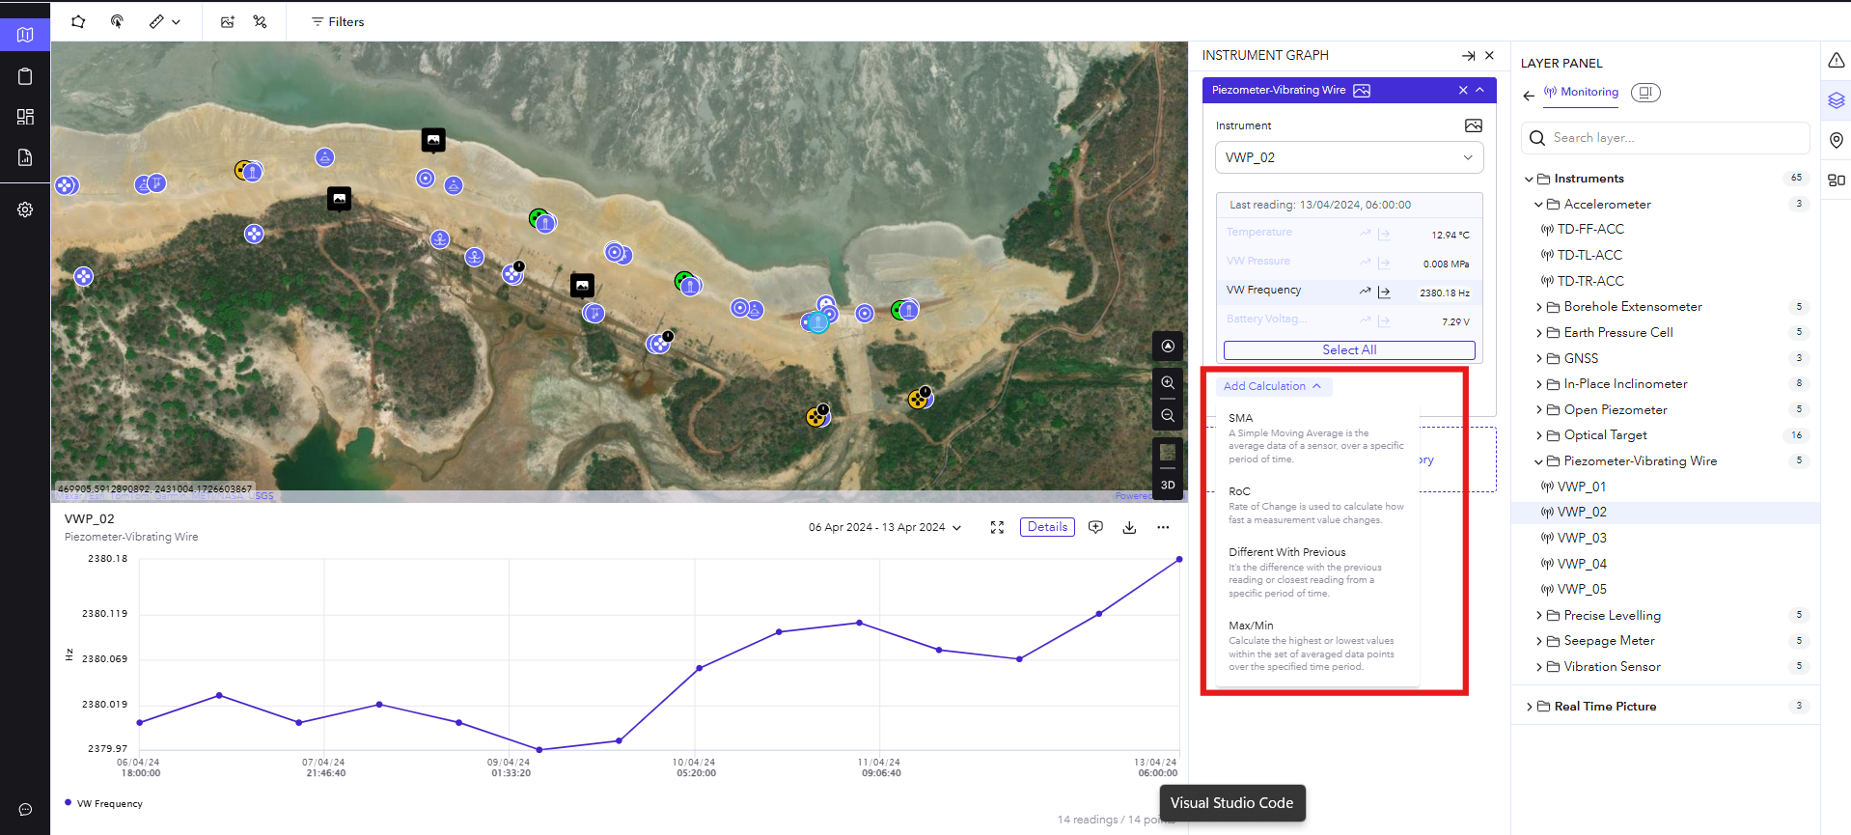Zoom in on the map
This screenshot has height=835, width=1851.
click(1168, 383)
